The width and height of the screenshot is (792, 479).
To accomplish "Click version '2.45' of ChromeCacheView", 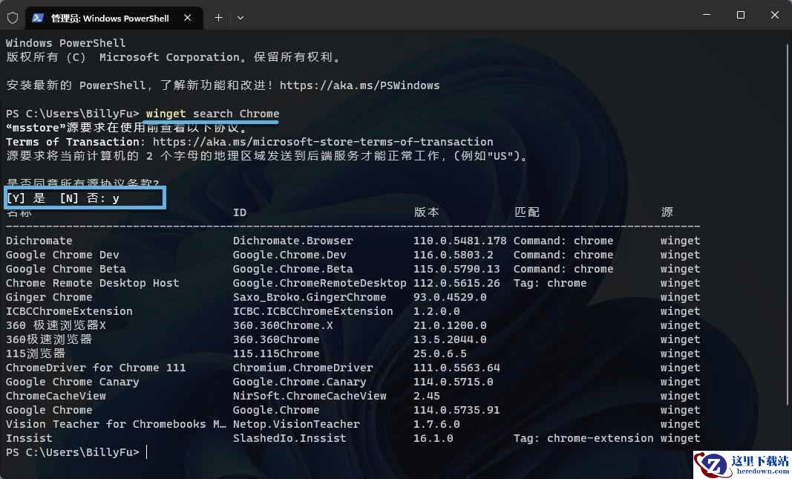I will coord(426,396).
